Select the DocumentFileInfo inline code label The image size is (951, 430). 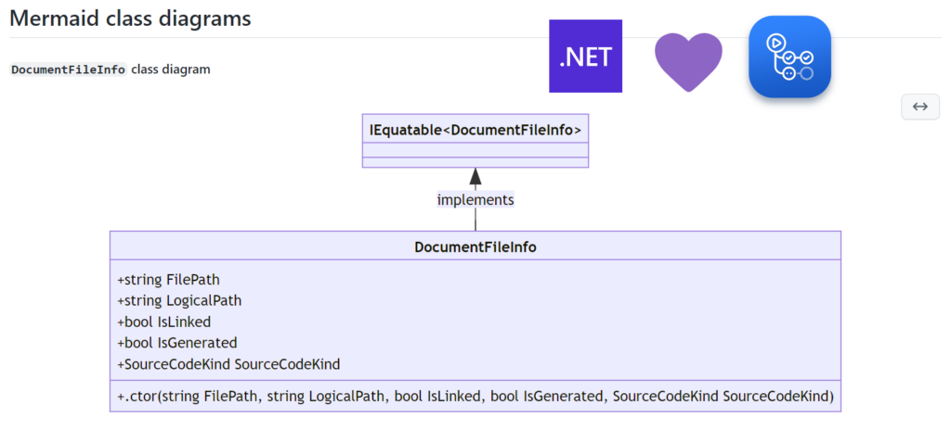68,70
